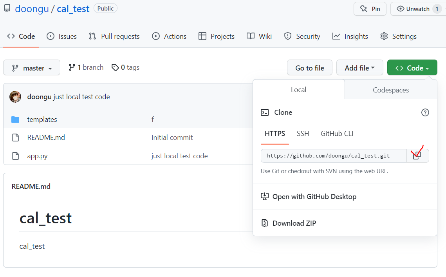Open the Wiki tab
This screenshot has width=446, height=277.
(259, 36)
